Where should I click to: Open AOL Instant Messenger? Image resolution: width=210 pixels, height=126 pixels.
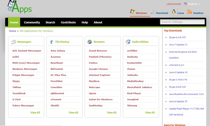point(27,51)
